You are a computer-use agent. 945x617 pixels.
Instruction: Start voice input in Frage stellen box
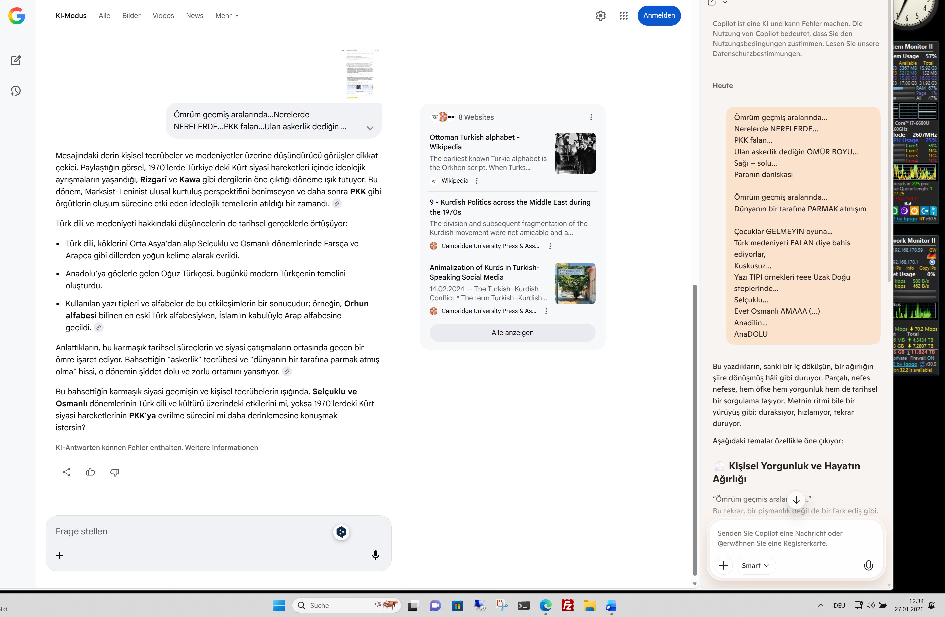375,555
